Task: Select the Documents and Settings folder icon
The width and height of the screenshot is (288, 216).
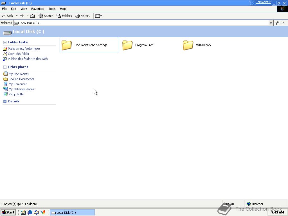Action: (66, 45)
